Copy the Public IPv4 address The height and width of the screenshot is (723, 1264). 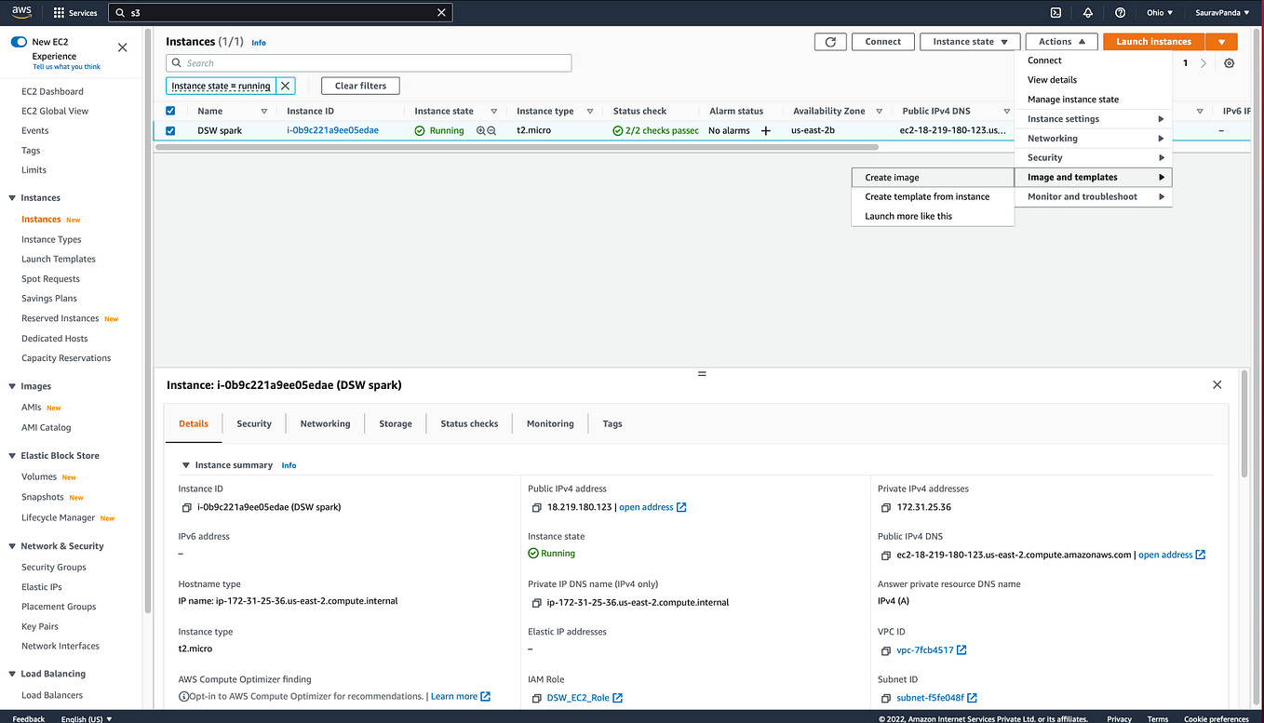pos(537,508)
